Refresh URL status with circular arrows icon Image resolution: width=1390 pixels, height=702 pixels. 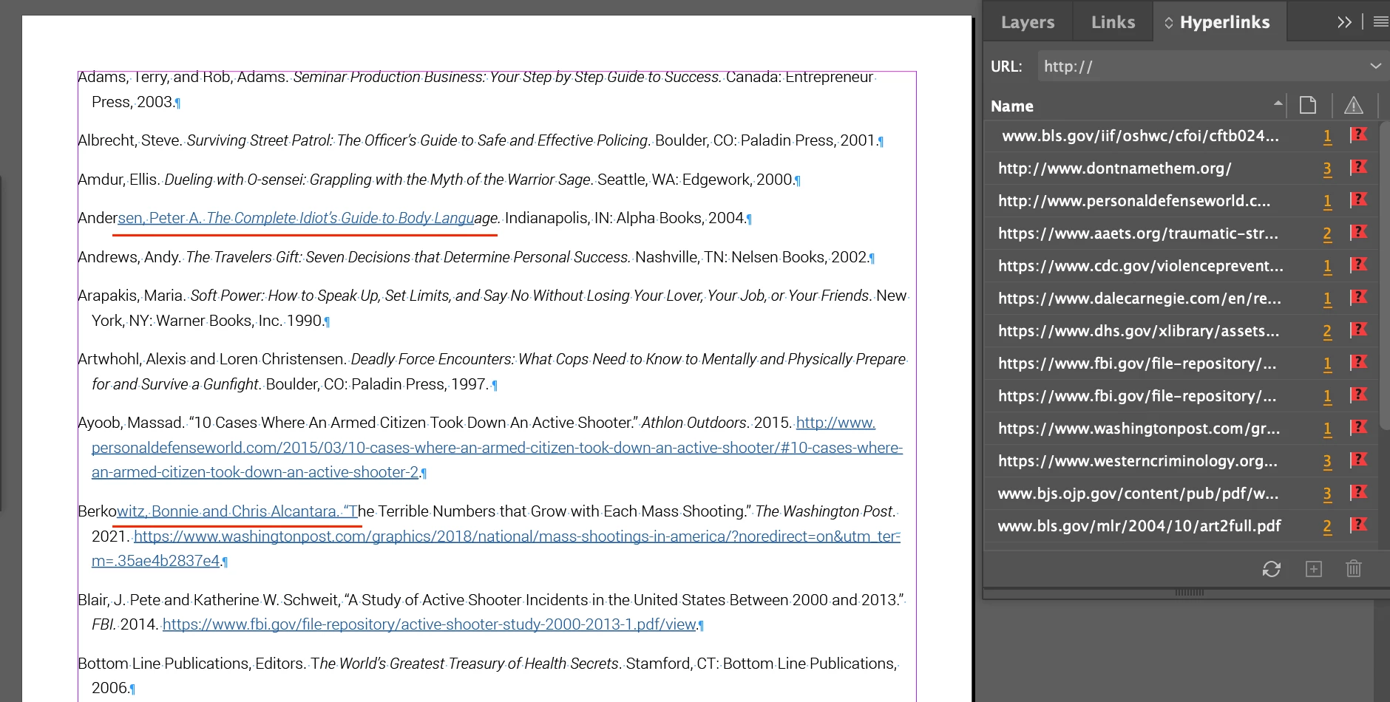pyautogui.click(x=1272, y=569)
